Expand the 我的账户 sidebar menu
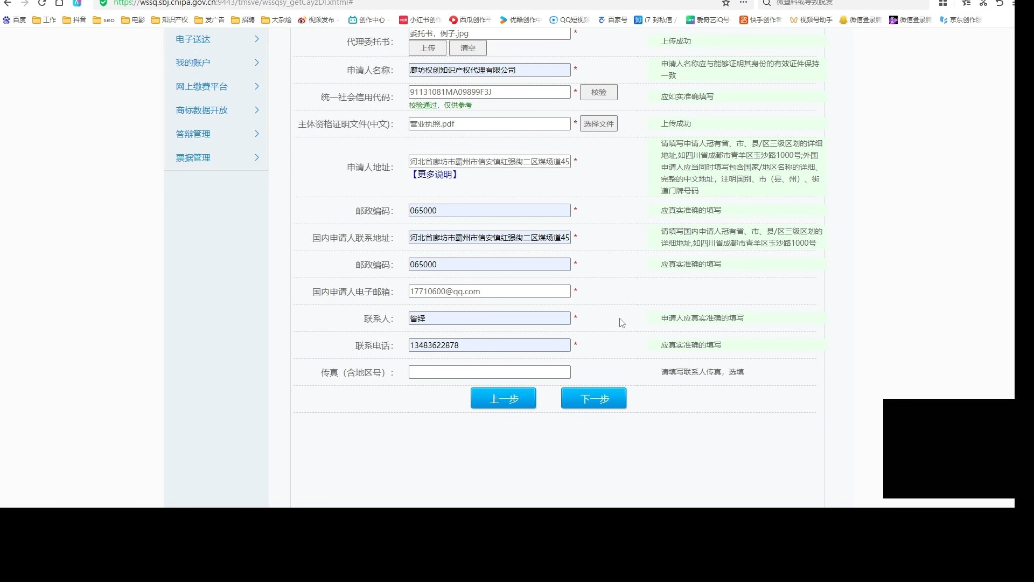The height and width of the screenshot is (582, 1034). 216,63
